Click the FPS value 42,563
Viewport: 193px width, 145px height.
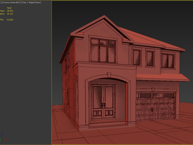10,20
